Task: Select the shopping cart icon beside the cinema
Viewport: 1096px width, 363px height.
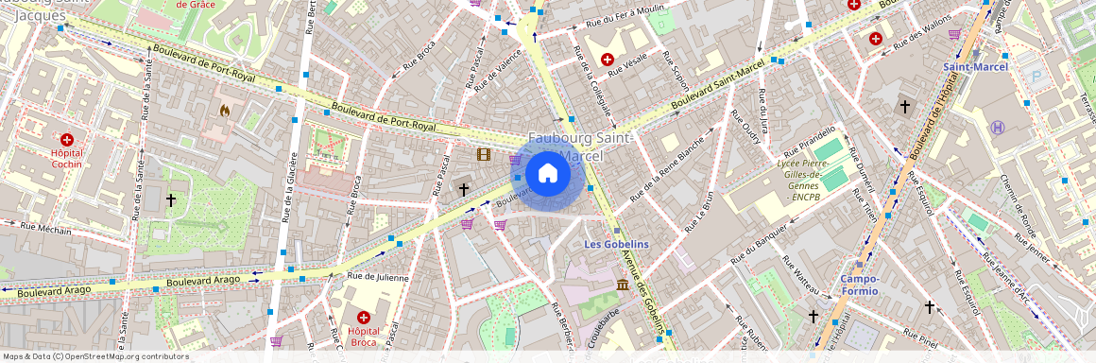Action: 515,160
